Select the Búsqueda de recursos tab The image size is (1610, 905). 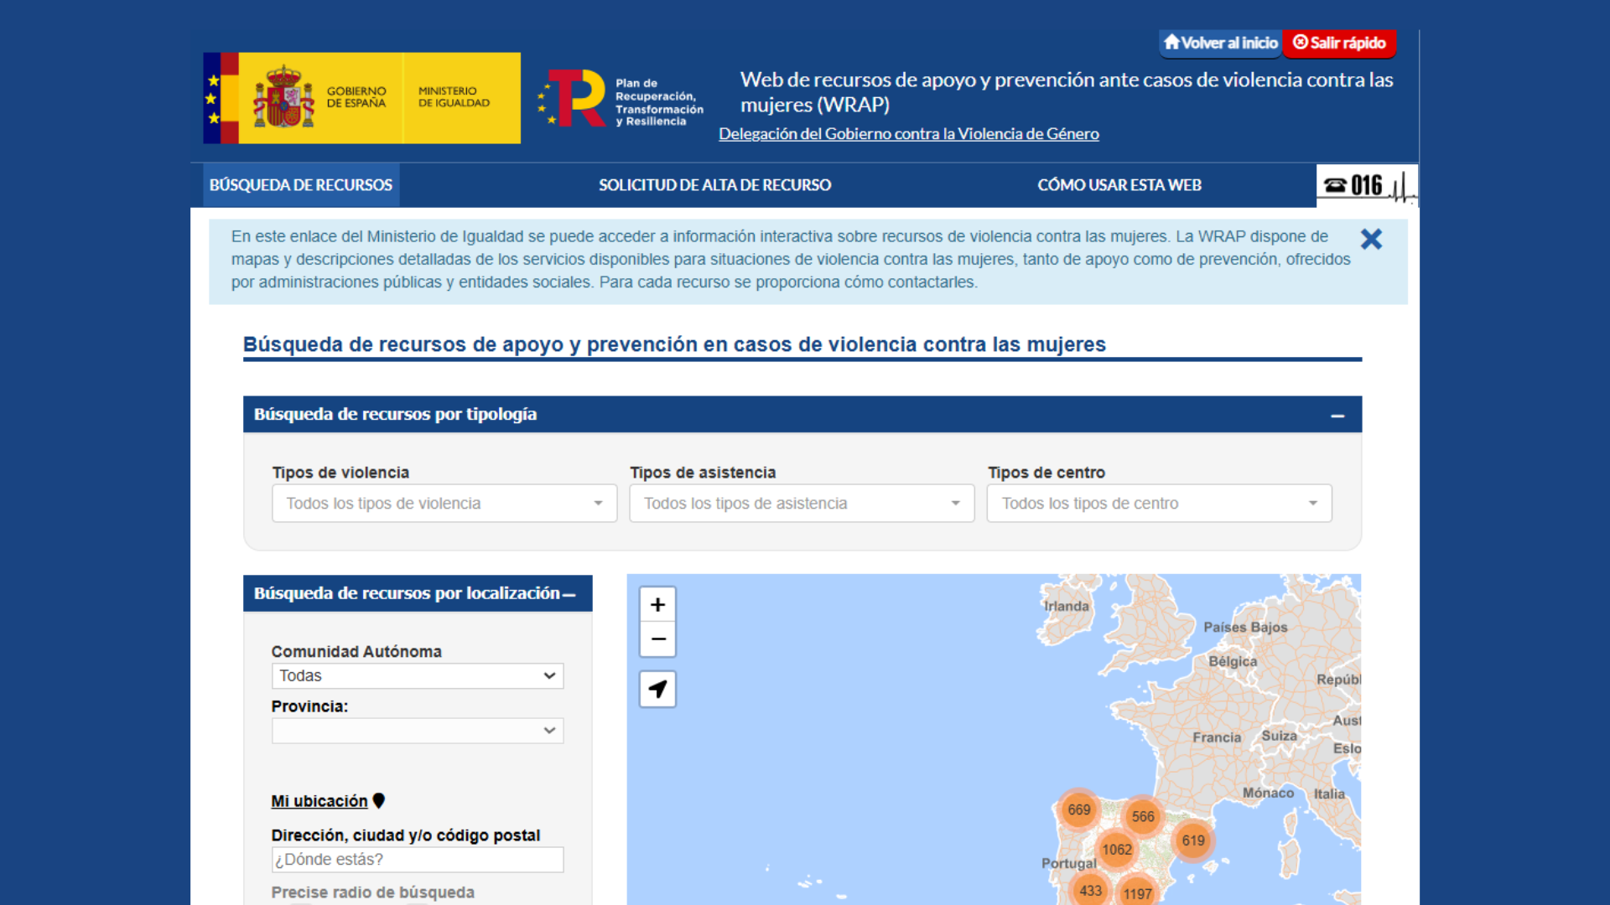(301, 185)
